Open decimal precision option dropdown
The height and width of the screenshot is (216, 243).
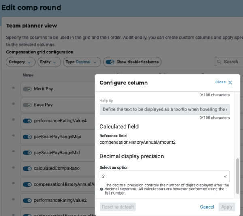point(164,176)
